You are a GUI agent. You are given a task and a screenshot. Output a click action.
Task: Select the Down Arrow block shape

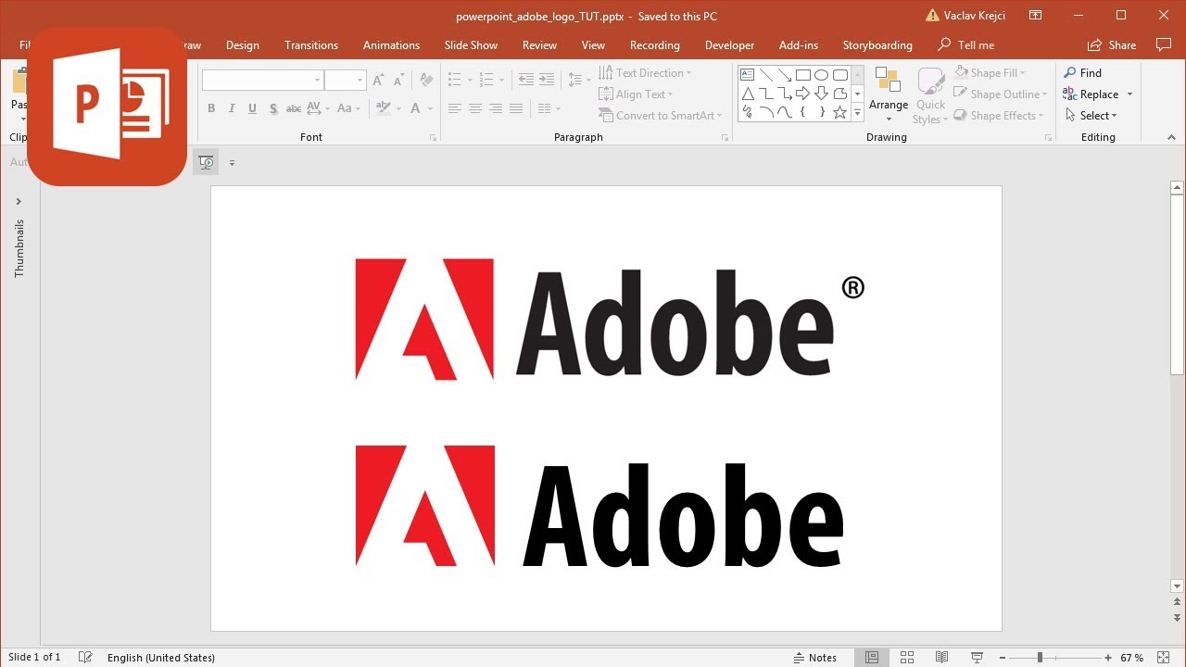(x=822, y=94)
